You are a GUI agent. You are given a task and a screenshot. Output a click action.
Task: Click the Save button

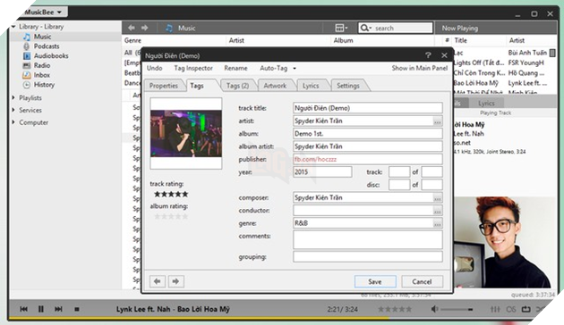coord(375,281)
